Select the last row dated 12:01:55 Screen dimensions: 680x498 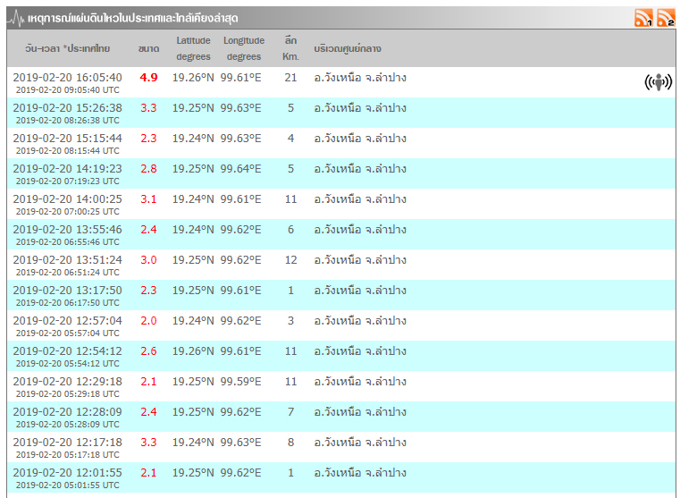pos(67,473)
